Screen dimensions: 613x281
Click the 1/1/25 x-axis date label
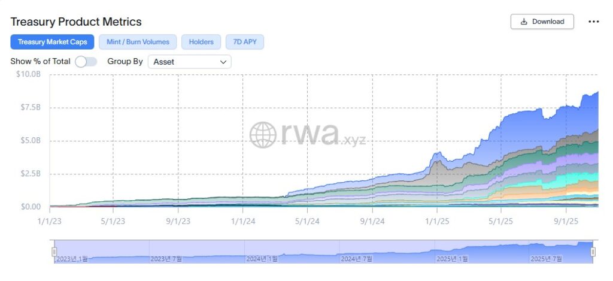pyautogui.click(x=436, y=220)
